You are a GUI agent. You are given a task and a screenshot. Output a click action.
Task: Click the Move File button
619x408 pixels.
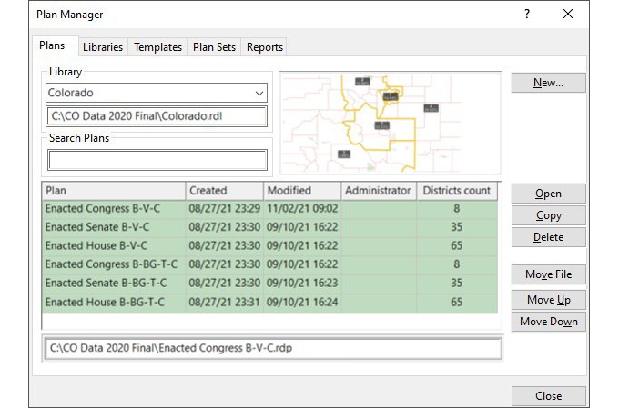click(x=548, y=274)
